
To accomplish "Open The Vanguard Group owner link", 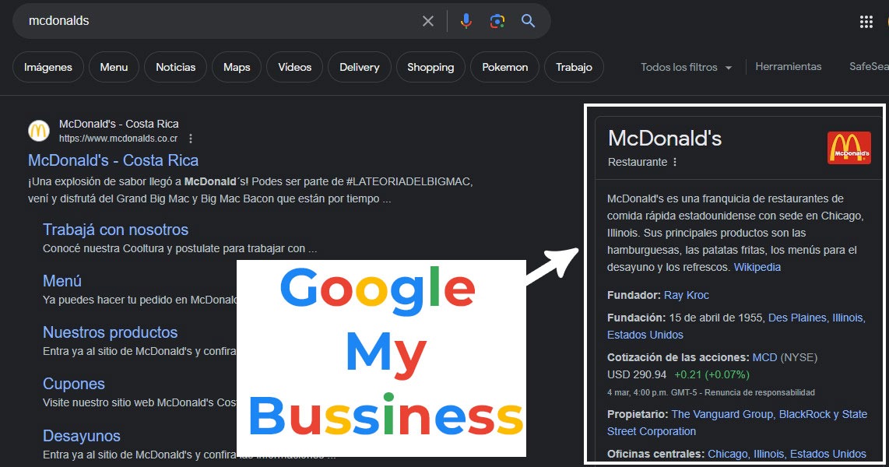I will 722,414.
